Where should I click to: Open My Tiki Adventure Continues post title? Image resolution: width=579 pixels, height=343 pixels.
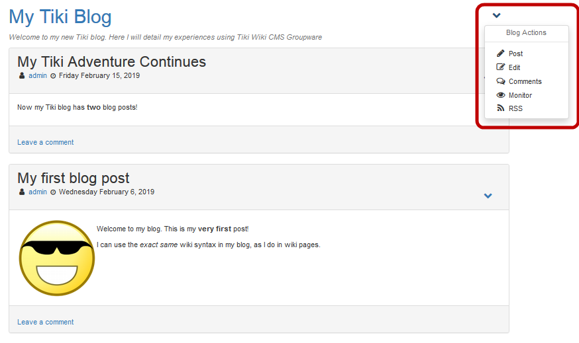pyautogui.click(x=111, y=62)
